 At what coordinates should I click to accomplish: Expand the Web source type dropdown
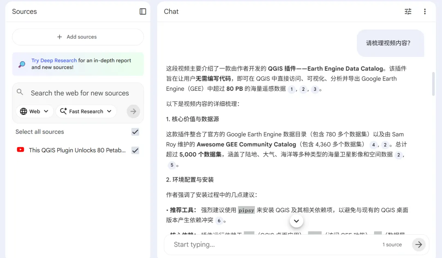point(34,111)
